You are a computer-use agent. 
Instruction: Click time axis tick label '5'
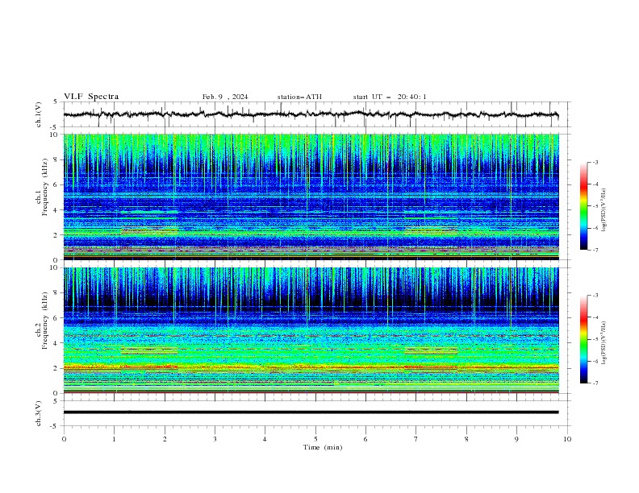click(x=315, y=439)
